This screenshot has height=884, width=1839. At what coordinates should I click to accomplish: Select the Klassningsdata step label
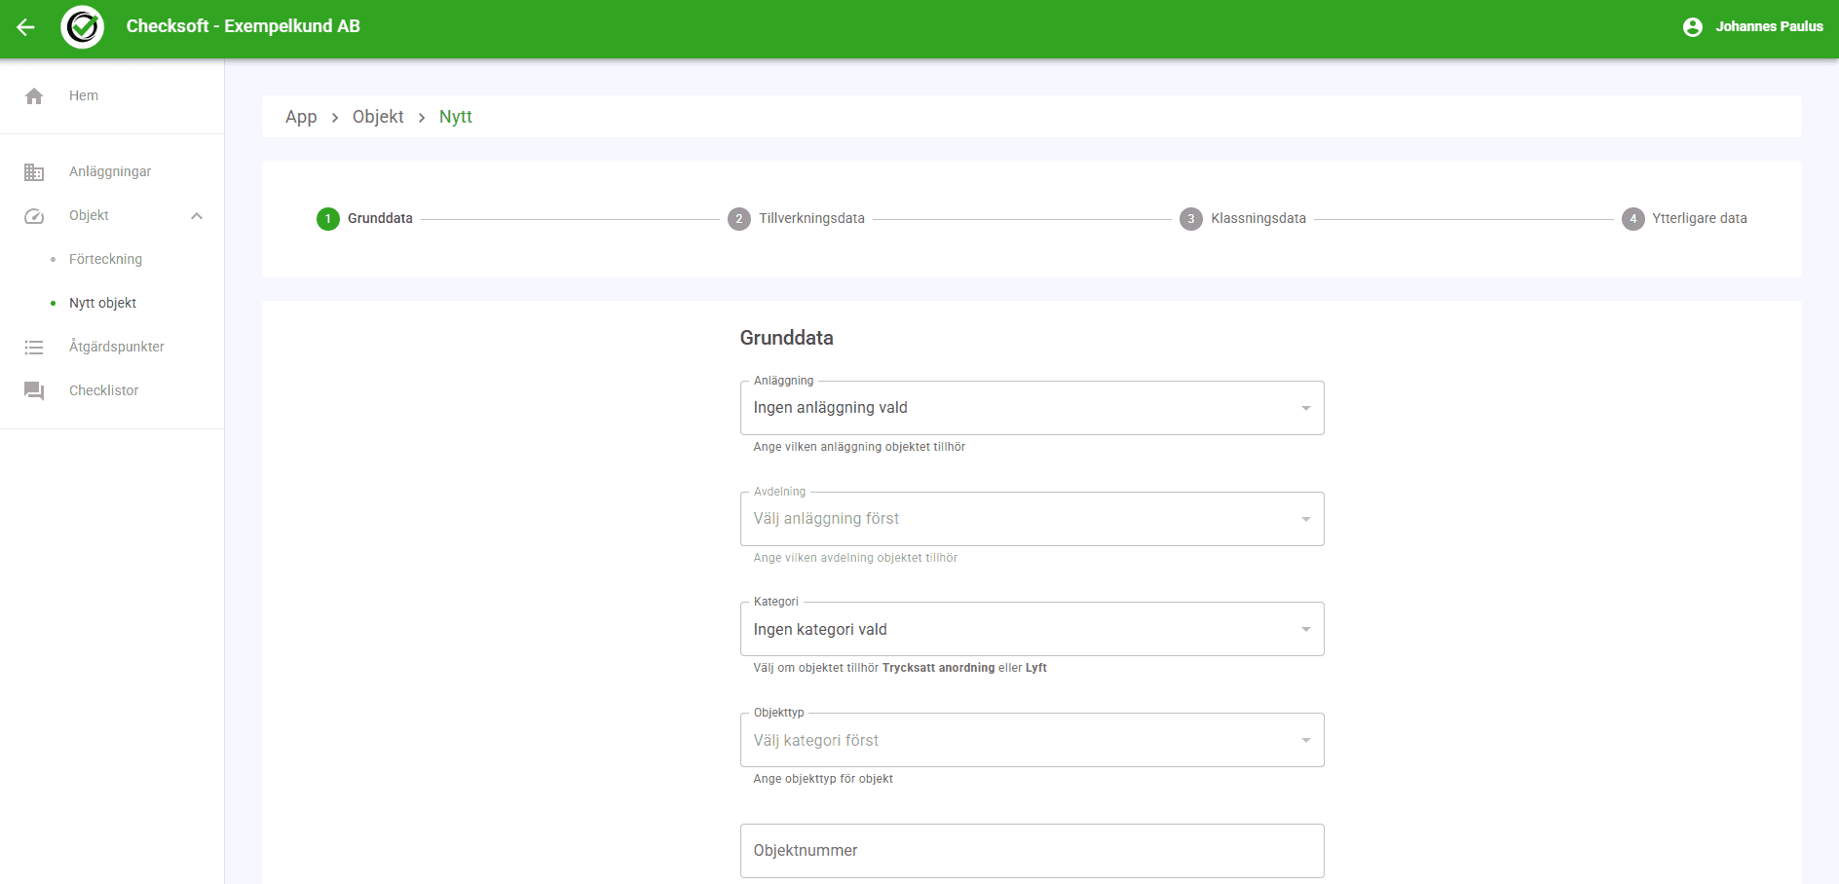point(1258,219)
